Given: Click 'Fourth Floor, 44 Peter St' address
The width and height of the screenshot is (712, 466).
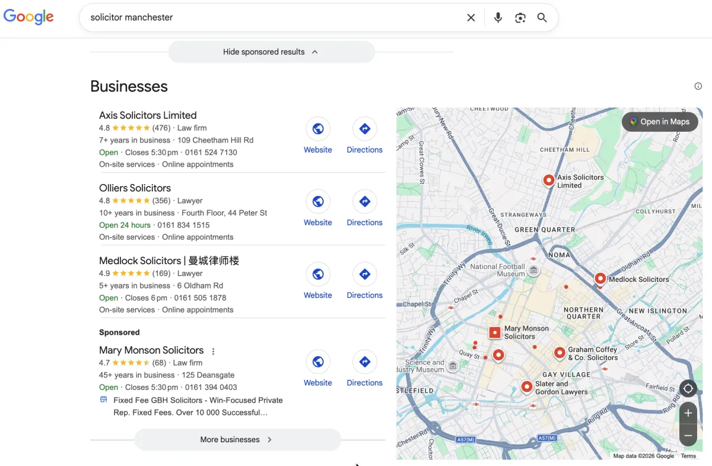Looking at the screenshot, I should coord(224,213).
